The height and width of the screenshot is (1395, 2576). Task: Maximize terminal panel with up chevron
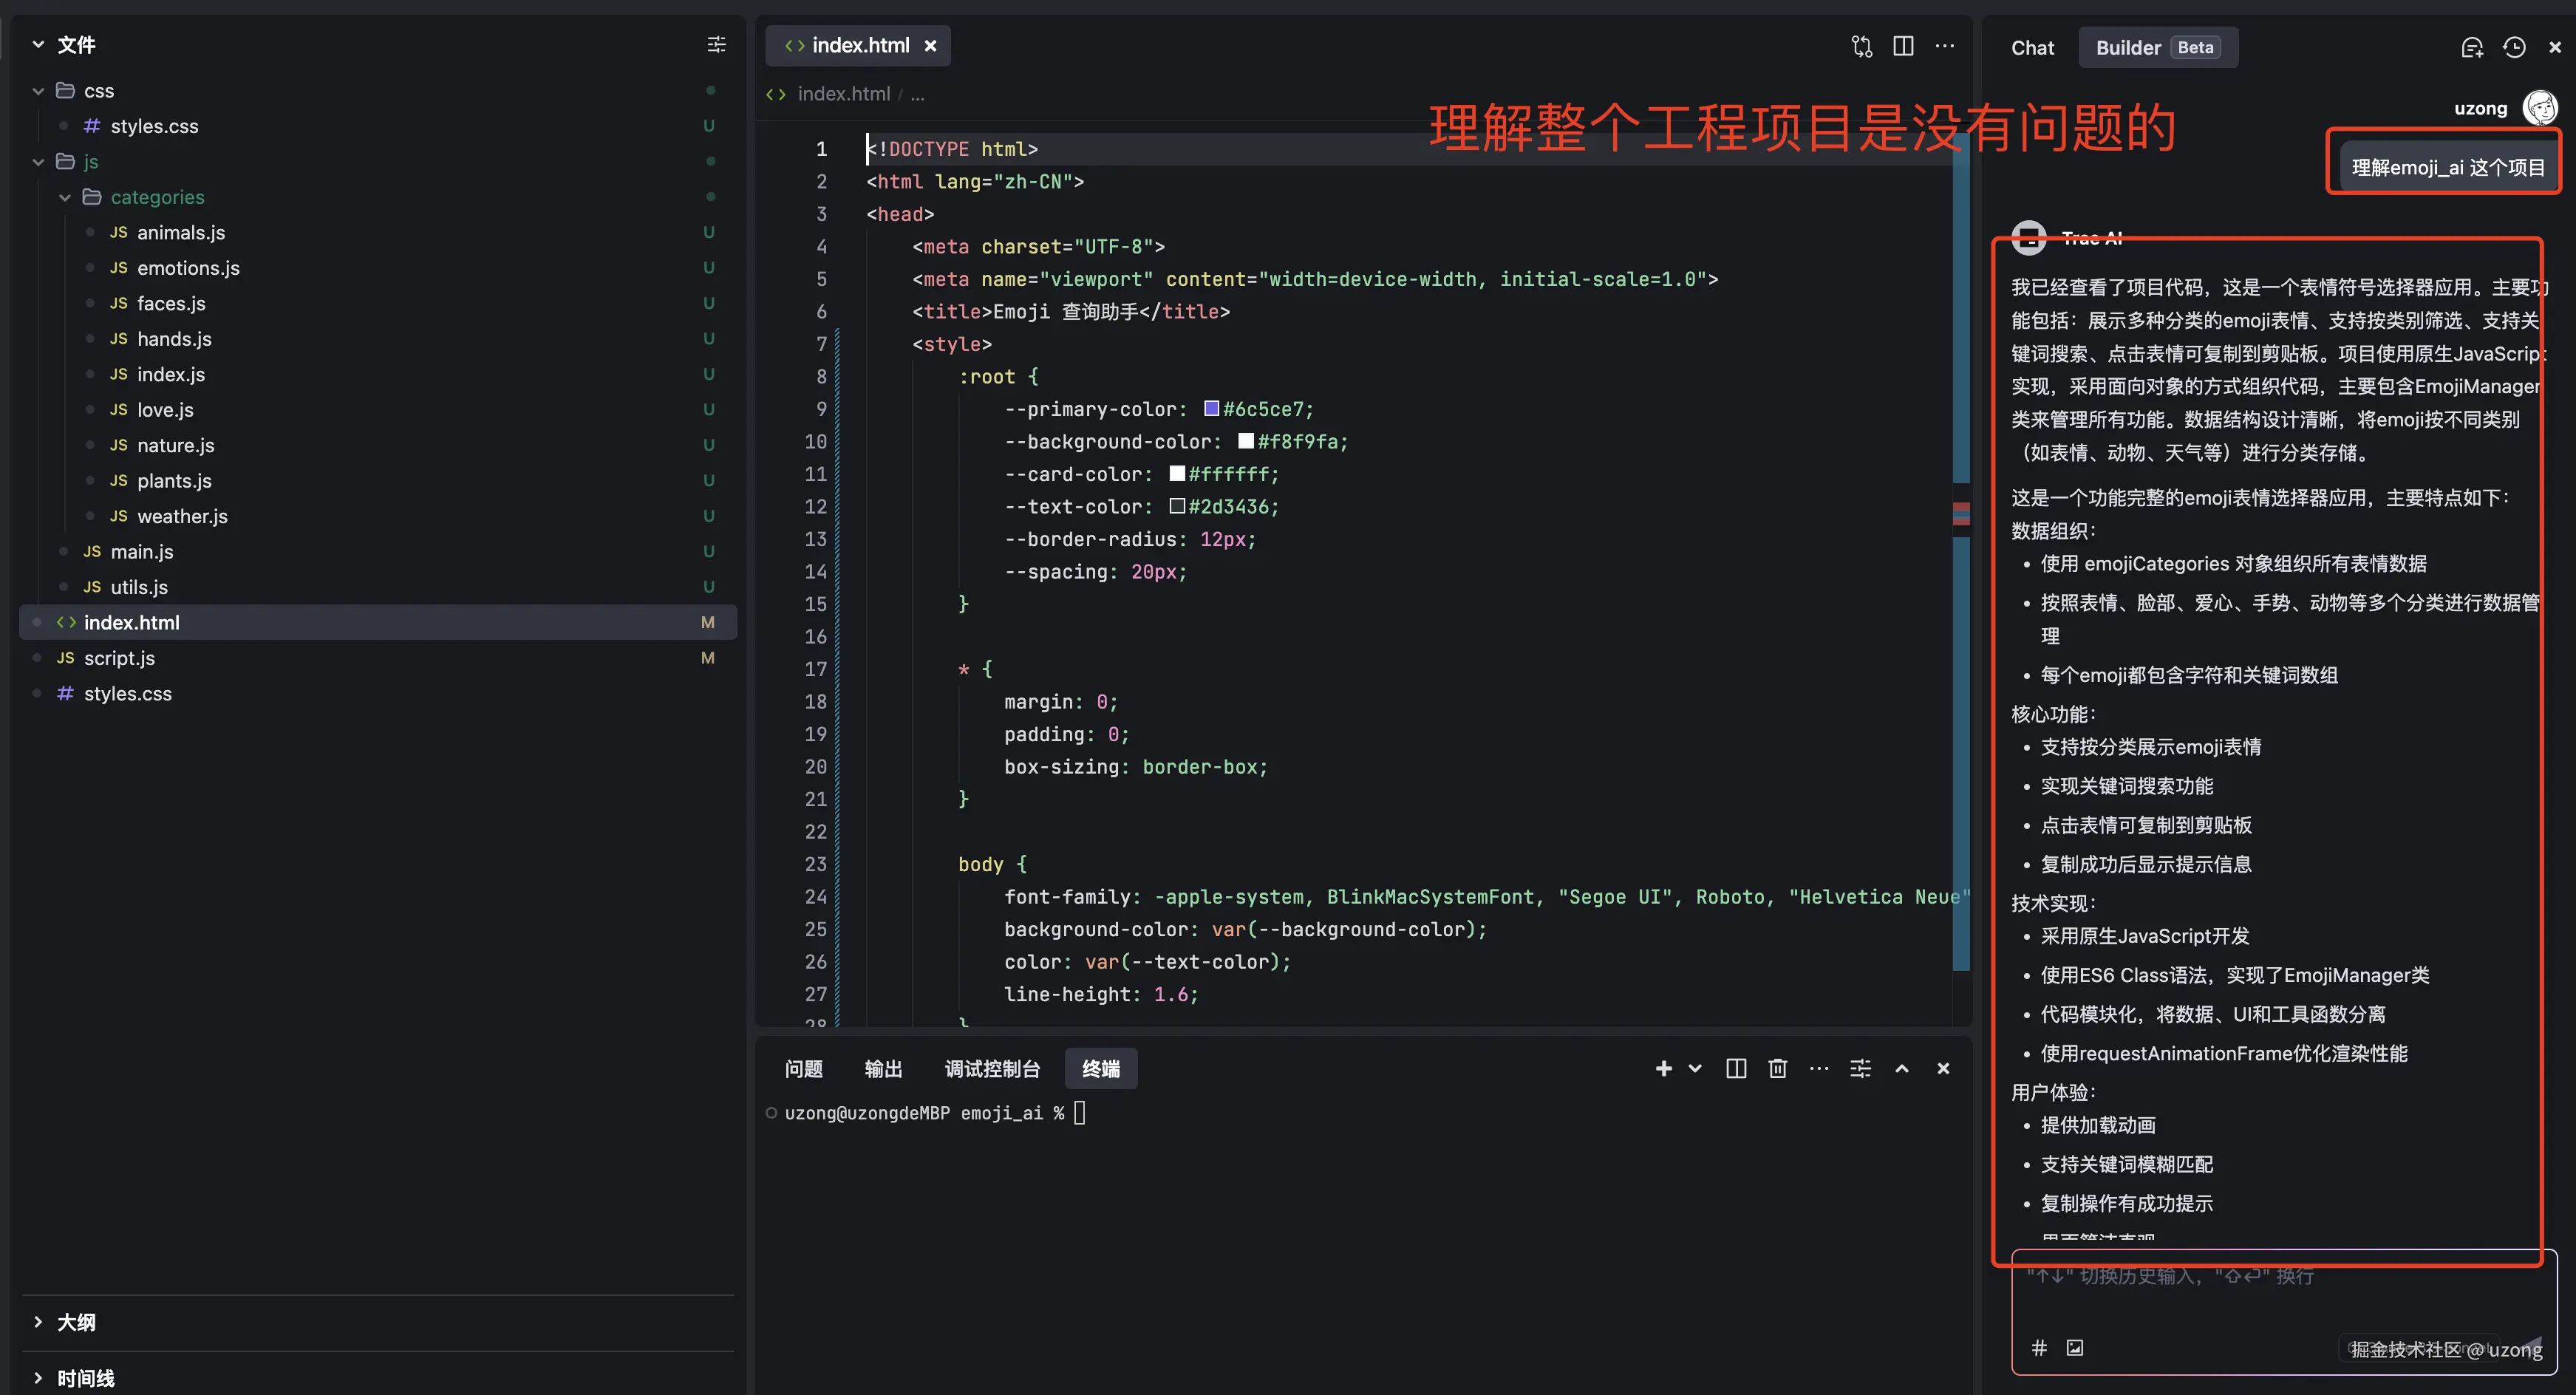(1901, 1069)
